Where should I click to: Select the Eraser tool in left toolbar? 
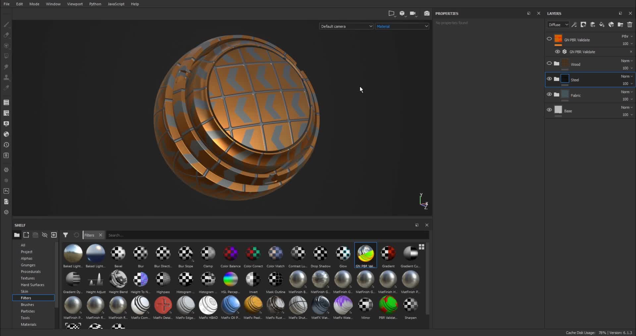[x=6, y=35]
